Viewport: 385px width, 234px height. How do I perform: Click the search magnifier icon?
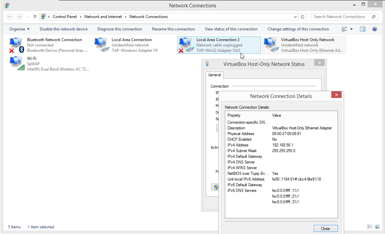click(x=373, y=17)
